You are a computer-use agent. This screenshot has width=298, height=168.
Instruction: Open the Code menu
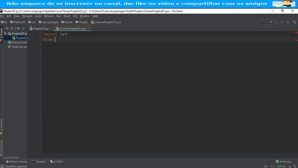(x=38, y=16)
